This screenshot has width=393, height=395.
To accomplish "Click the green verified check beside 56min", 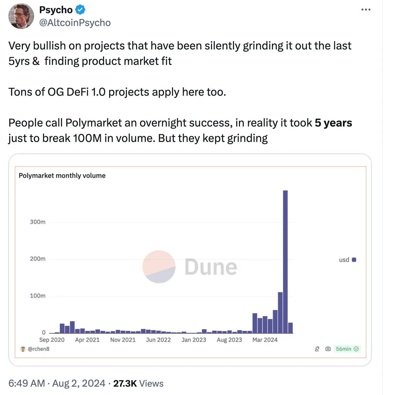I will pyautogui.click(x=356, y=349).
